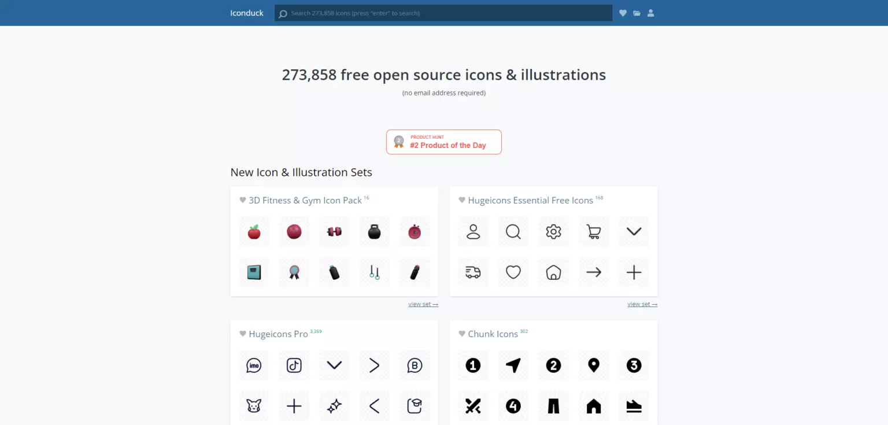Viewport: 888px width, 425px height.
Task: Select the gymnastic rings icon
Action: (x=375, y=272)
